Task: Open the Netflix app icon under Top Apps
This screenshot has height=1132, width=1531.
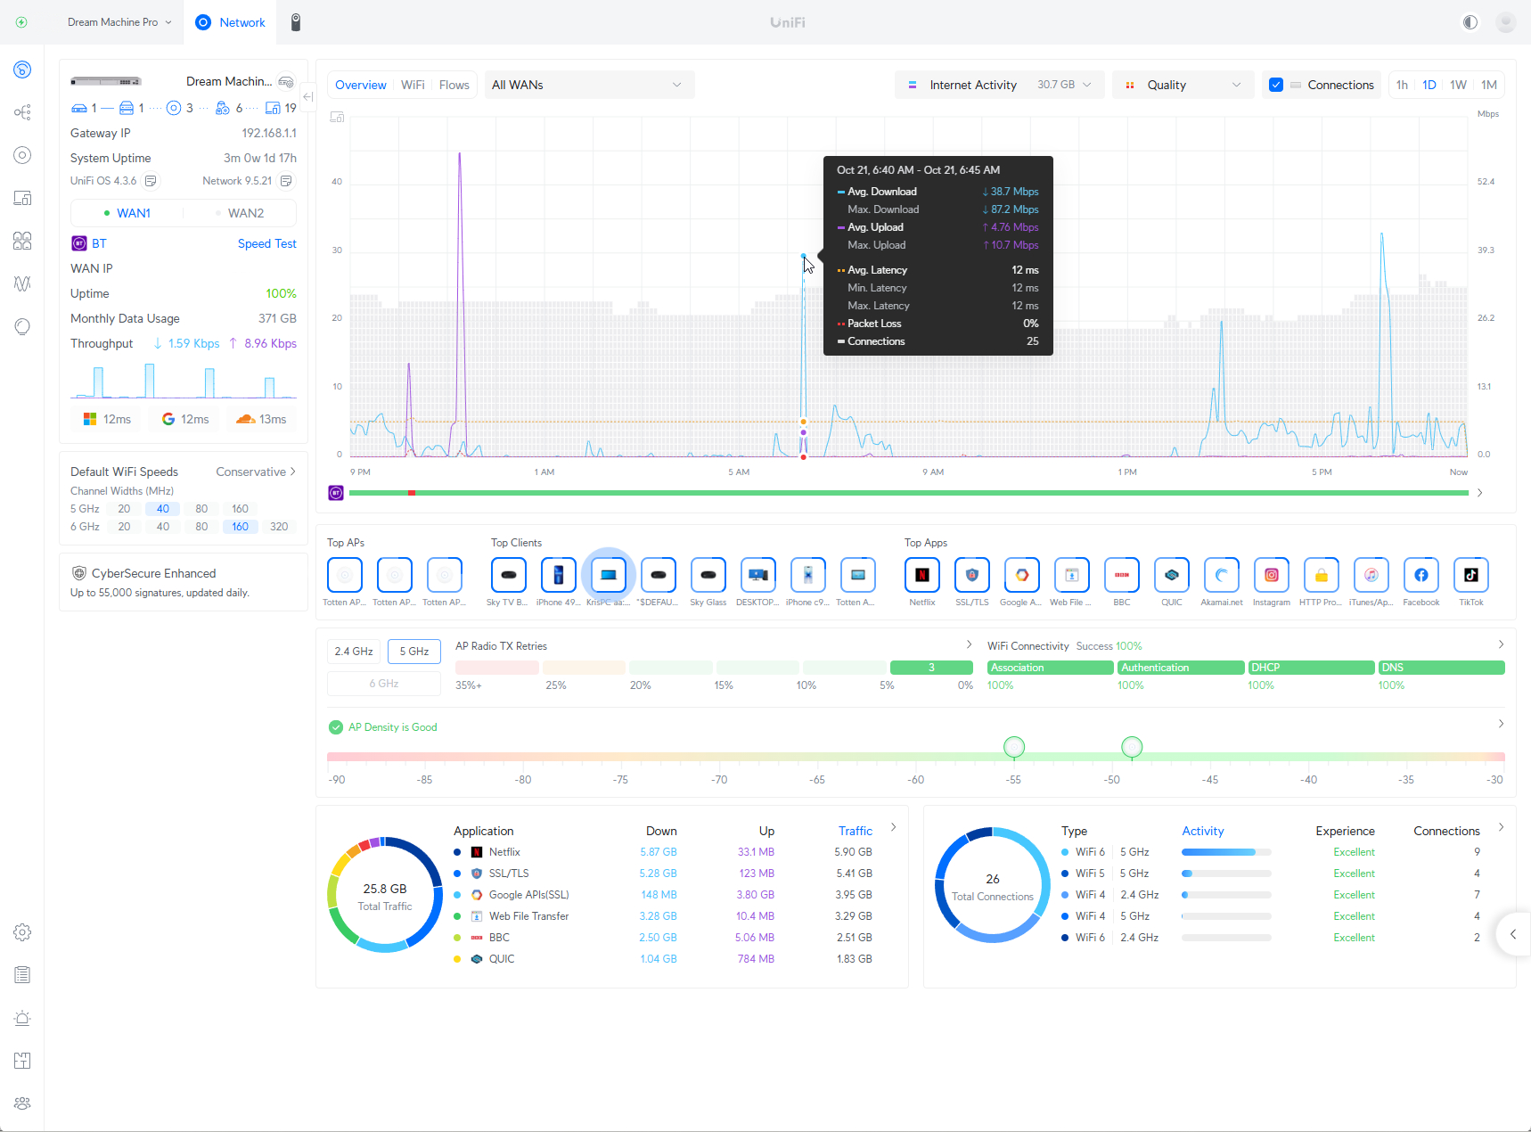Action: coord(922,575)
